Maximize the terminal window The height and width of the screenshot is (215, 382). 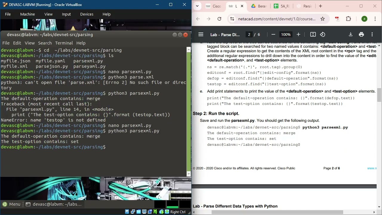point(180,35)
